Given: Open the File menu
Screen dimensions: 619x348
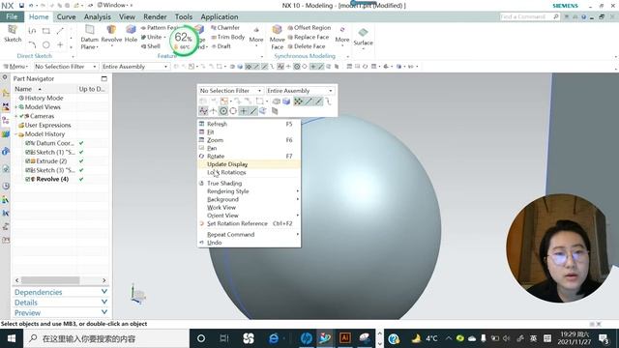Looking at the screenshot, I should (12, 16).
